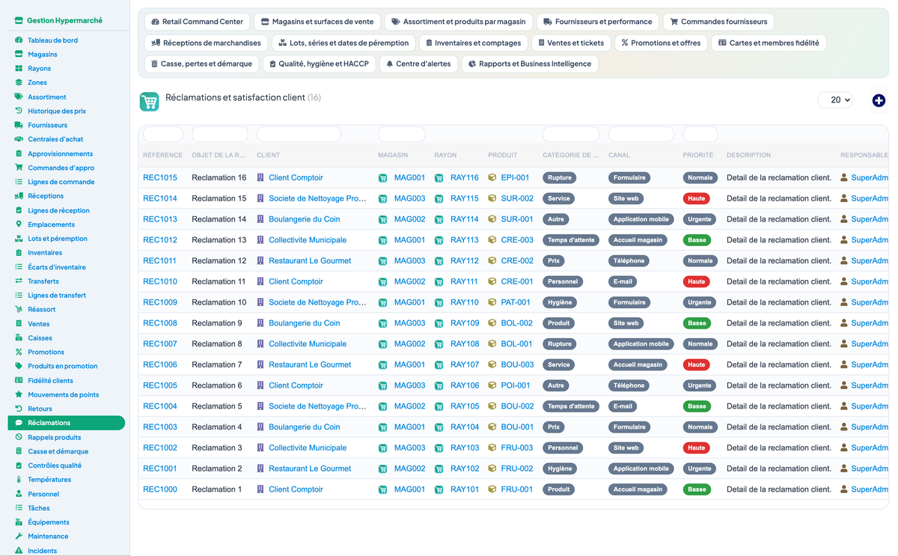Viewport: 898px width, 556px height.
Task: Click user icon beside SuperAdm in REC1010 row
Action: [x=844, y=282]
